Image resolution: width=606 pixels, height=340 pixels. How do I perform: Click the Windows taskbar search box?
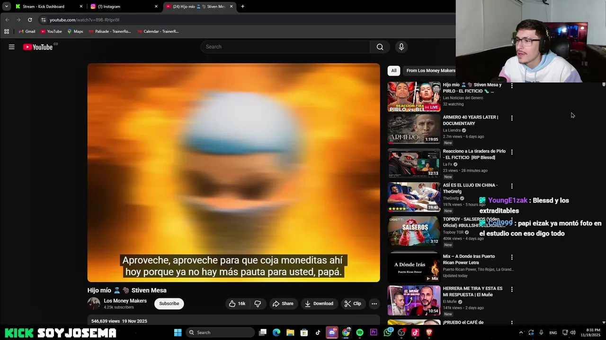click(220, 332)
